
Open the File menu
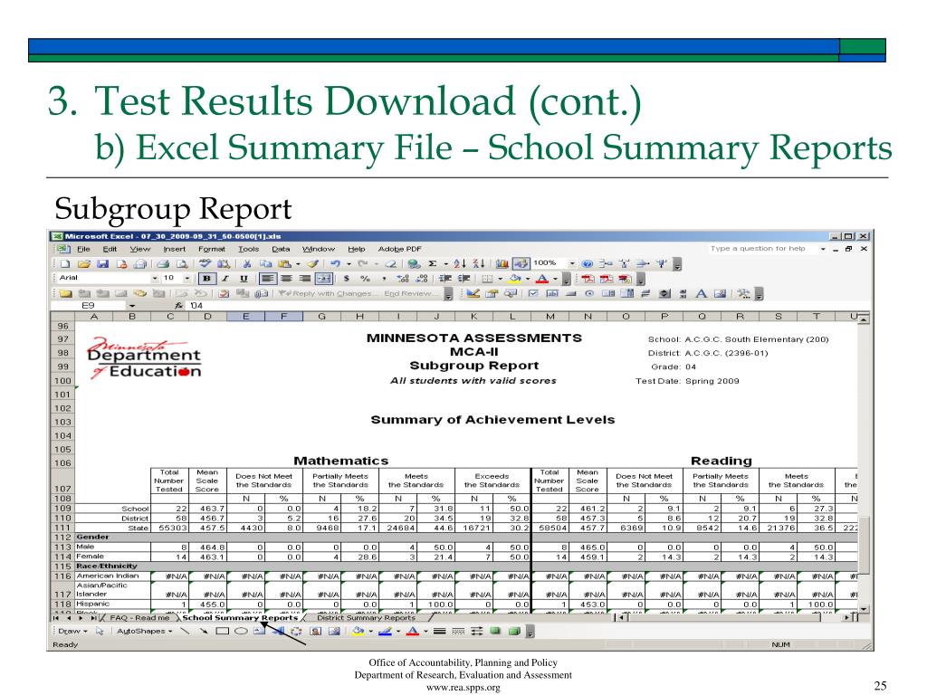pos(83,250)
